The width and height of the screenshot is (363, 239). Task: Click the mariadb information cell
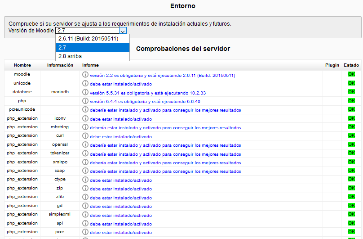tap(60, 92)
